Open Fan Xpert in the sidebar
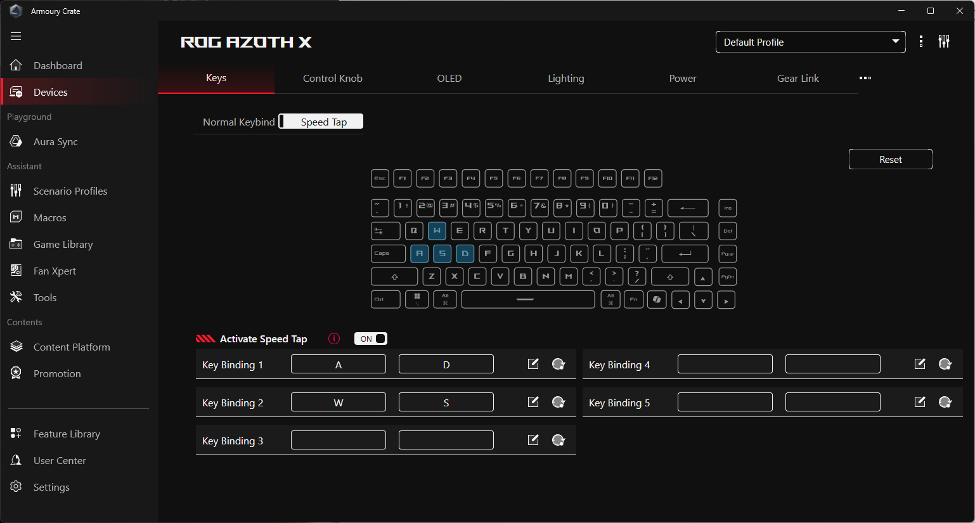This screenshot has width=975, height=523. (55, 271)
